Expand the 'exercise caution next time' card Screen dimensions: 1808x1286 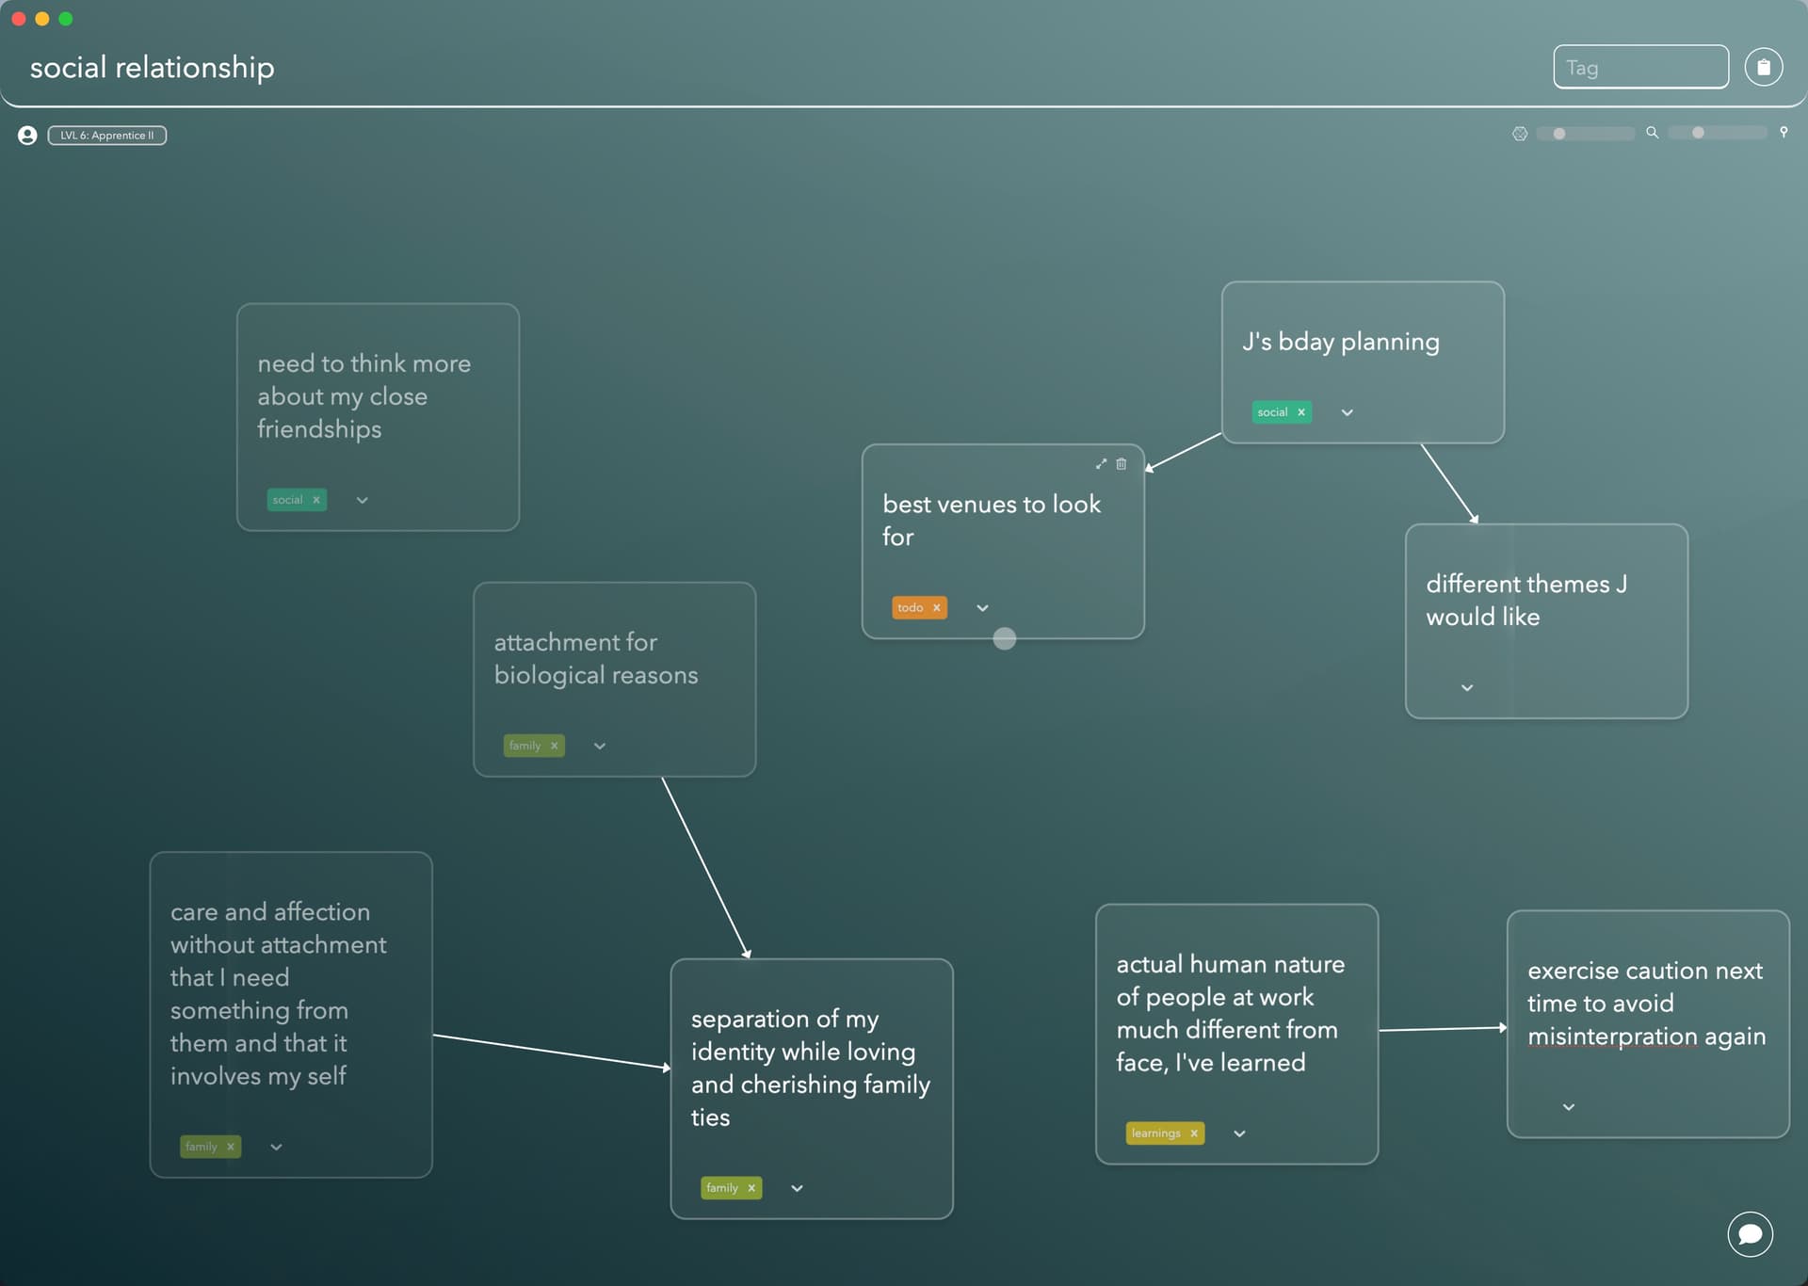(1569, 1106)
